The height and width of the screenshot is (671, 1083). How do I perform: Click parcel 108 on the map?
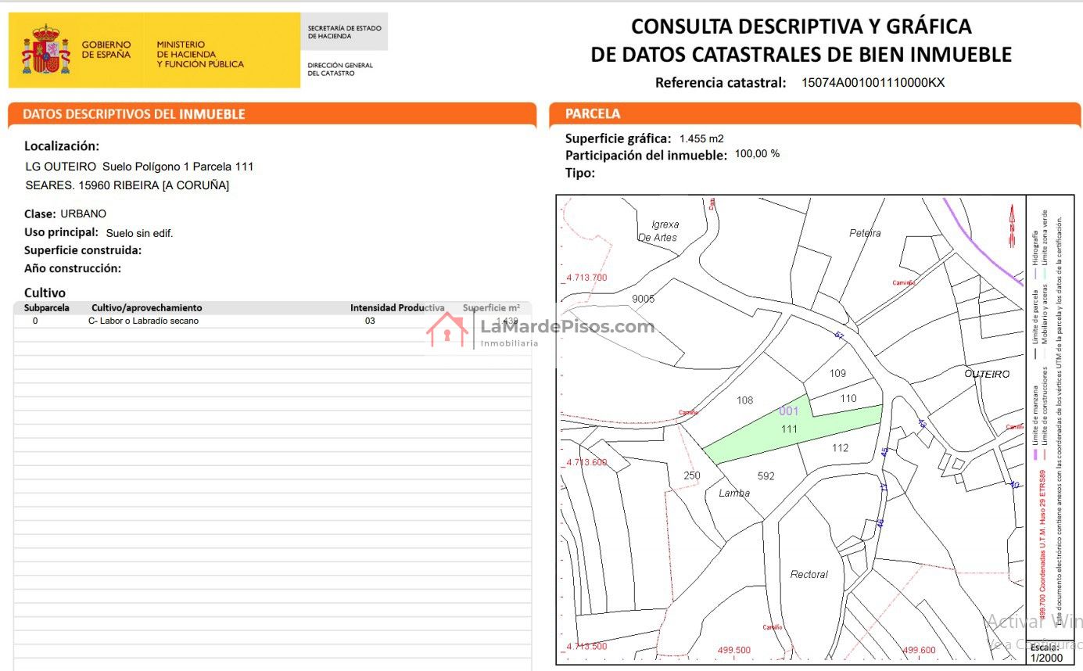coord(744,400)
